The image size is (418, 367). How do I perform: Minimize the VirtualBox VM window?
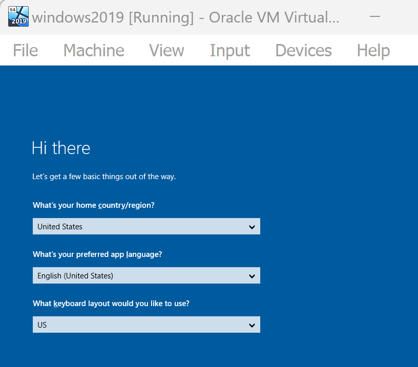click(x=375, y=16)
